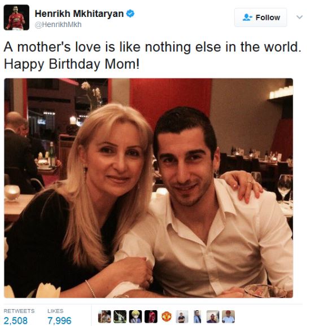This screenshot has height=326, width=319.
Task: Click the blue verified badge
Action: [x=130, y=14]
